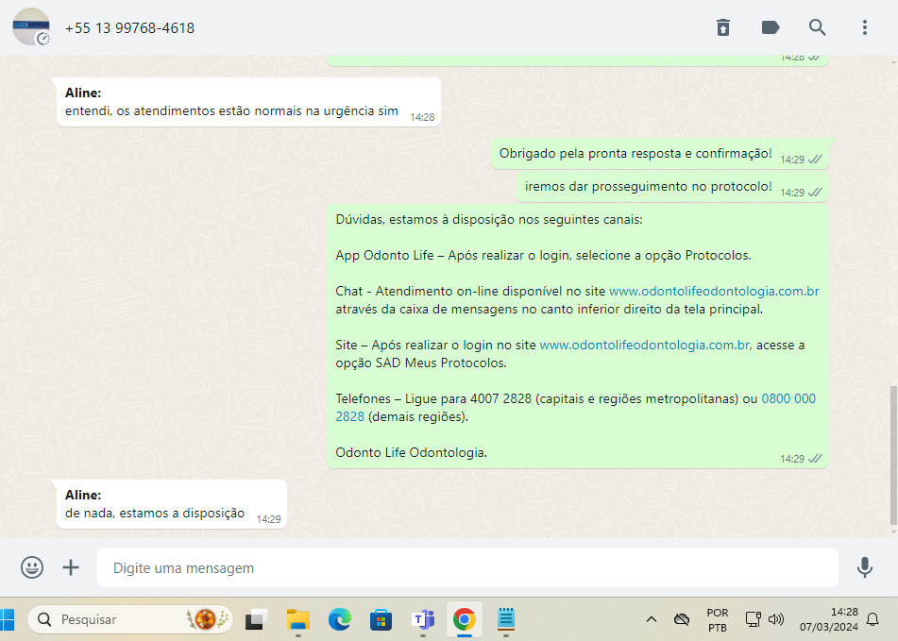This screenshot has width=898, height=641.
Task: Open the three-dot chat options menu
Action: click(x=865, y=27)
